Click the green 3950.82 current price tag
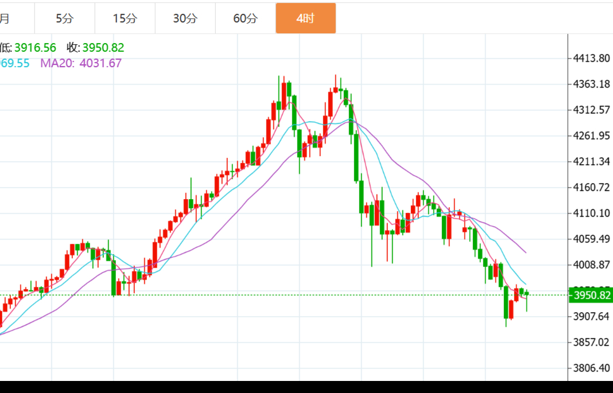613x393 pixels. click(591, 295)
